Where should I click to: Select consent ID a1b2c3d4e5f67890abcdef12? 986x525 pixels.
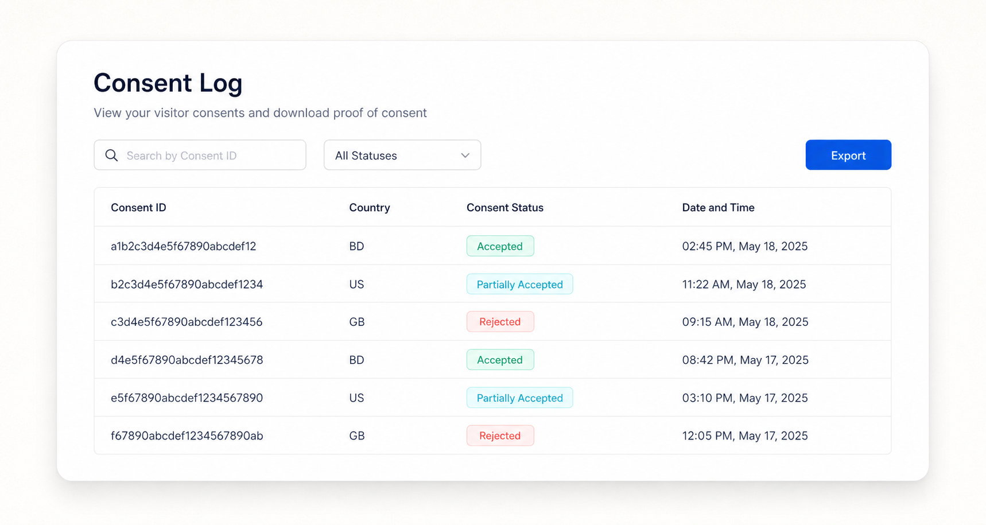pyautogui.click(x=184, y=246)
